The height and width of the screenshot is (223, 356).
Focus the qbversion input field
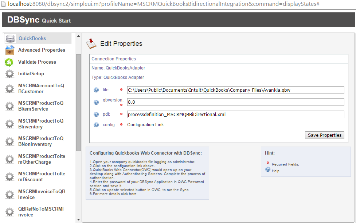coord(235,102)
